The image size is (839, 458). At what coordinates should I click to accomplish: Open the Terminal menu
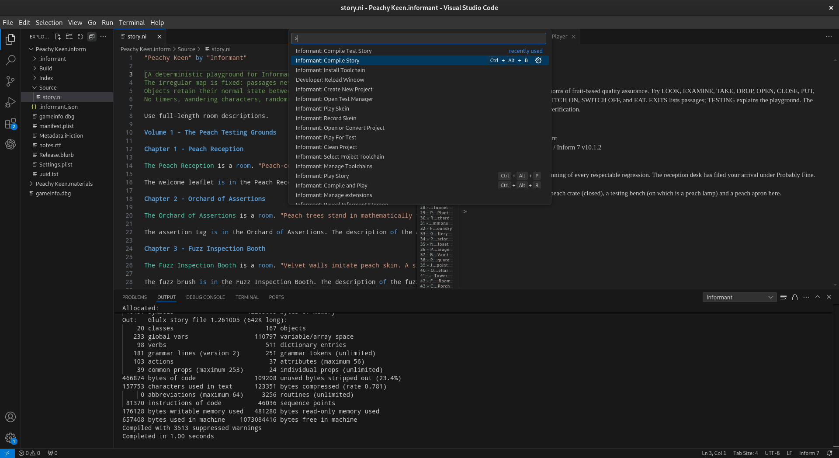coord(132,22)
